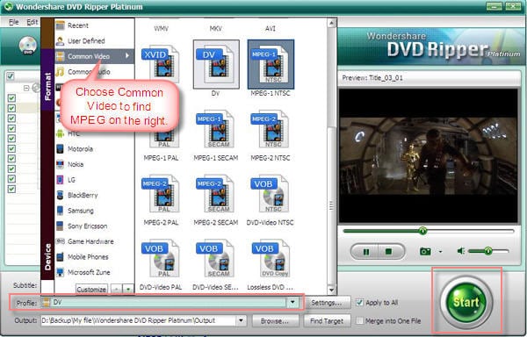527x337 pixels.
Task: Pick the MPEG-1 SECAM format icon
Action: click(215, 129)
